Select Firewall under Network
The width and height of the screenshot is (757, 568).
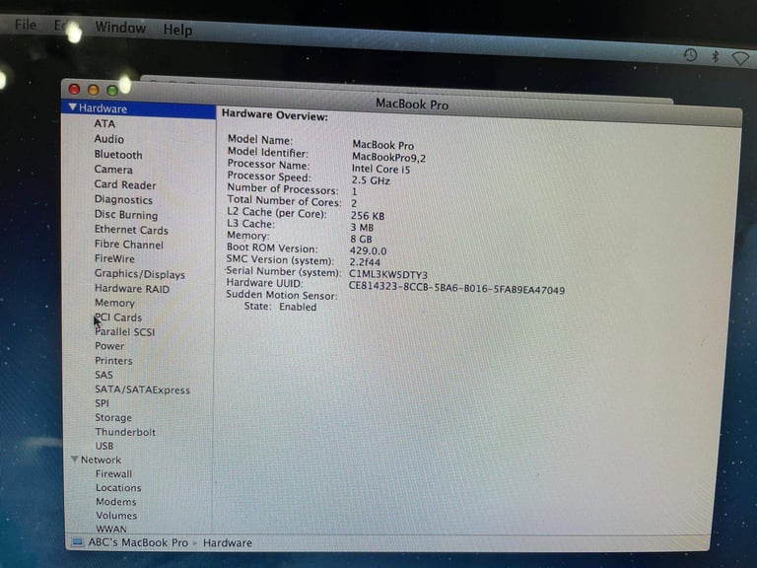[x=114, y=473]
